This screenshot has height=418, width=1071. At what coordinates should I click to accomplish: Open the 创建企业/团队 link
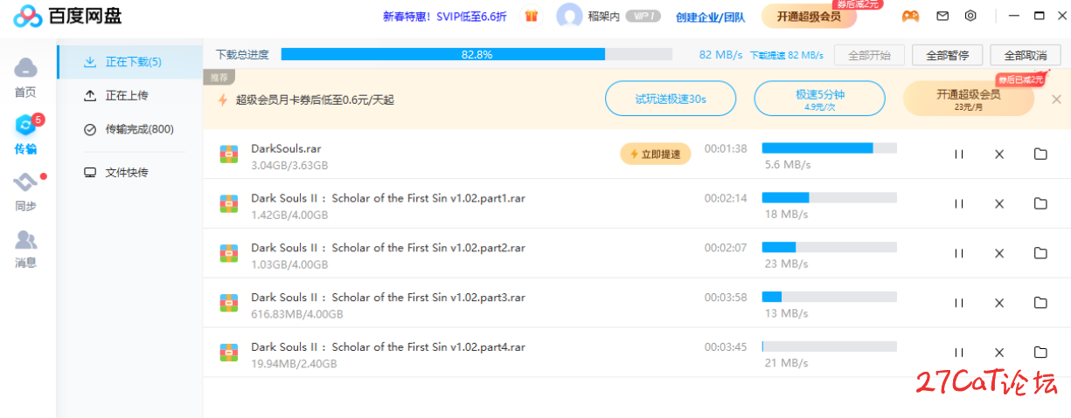[x=712, y=16]
